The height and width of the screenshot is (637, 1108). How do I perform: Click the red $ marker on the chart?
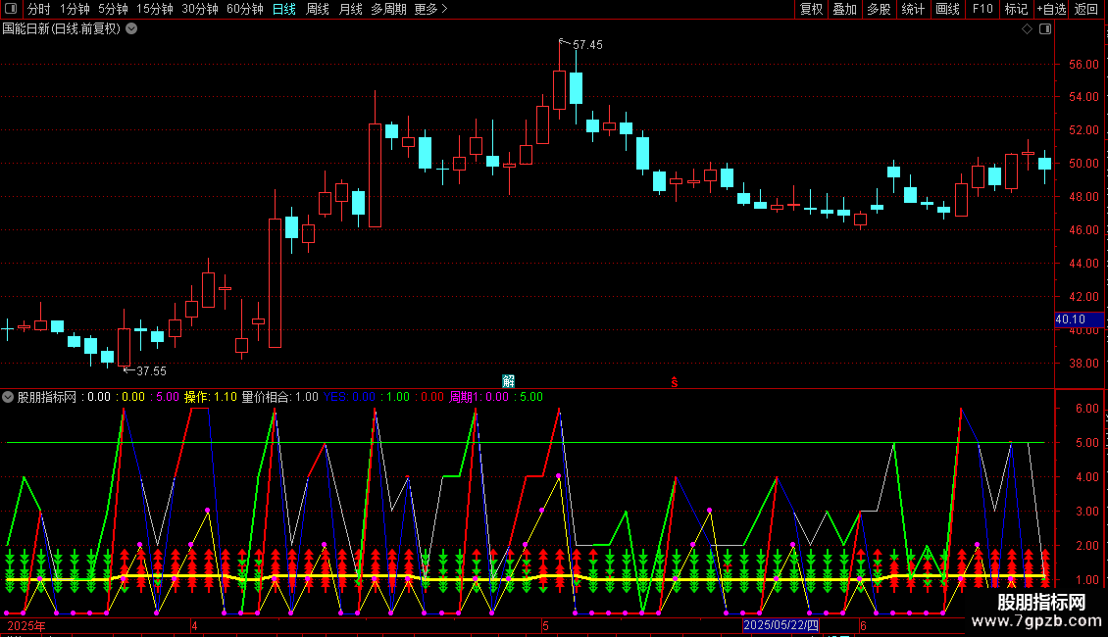tap(675, 381)
